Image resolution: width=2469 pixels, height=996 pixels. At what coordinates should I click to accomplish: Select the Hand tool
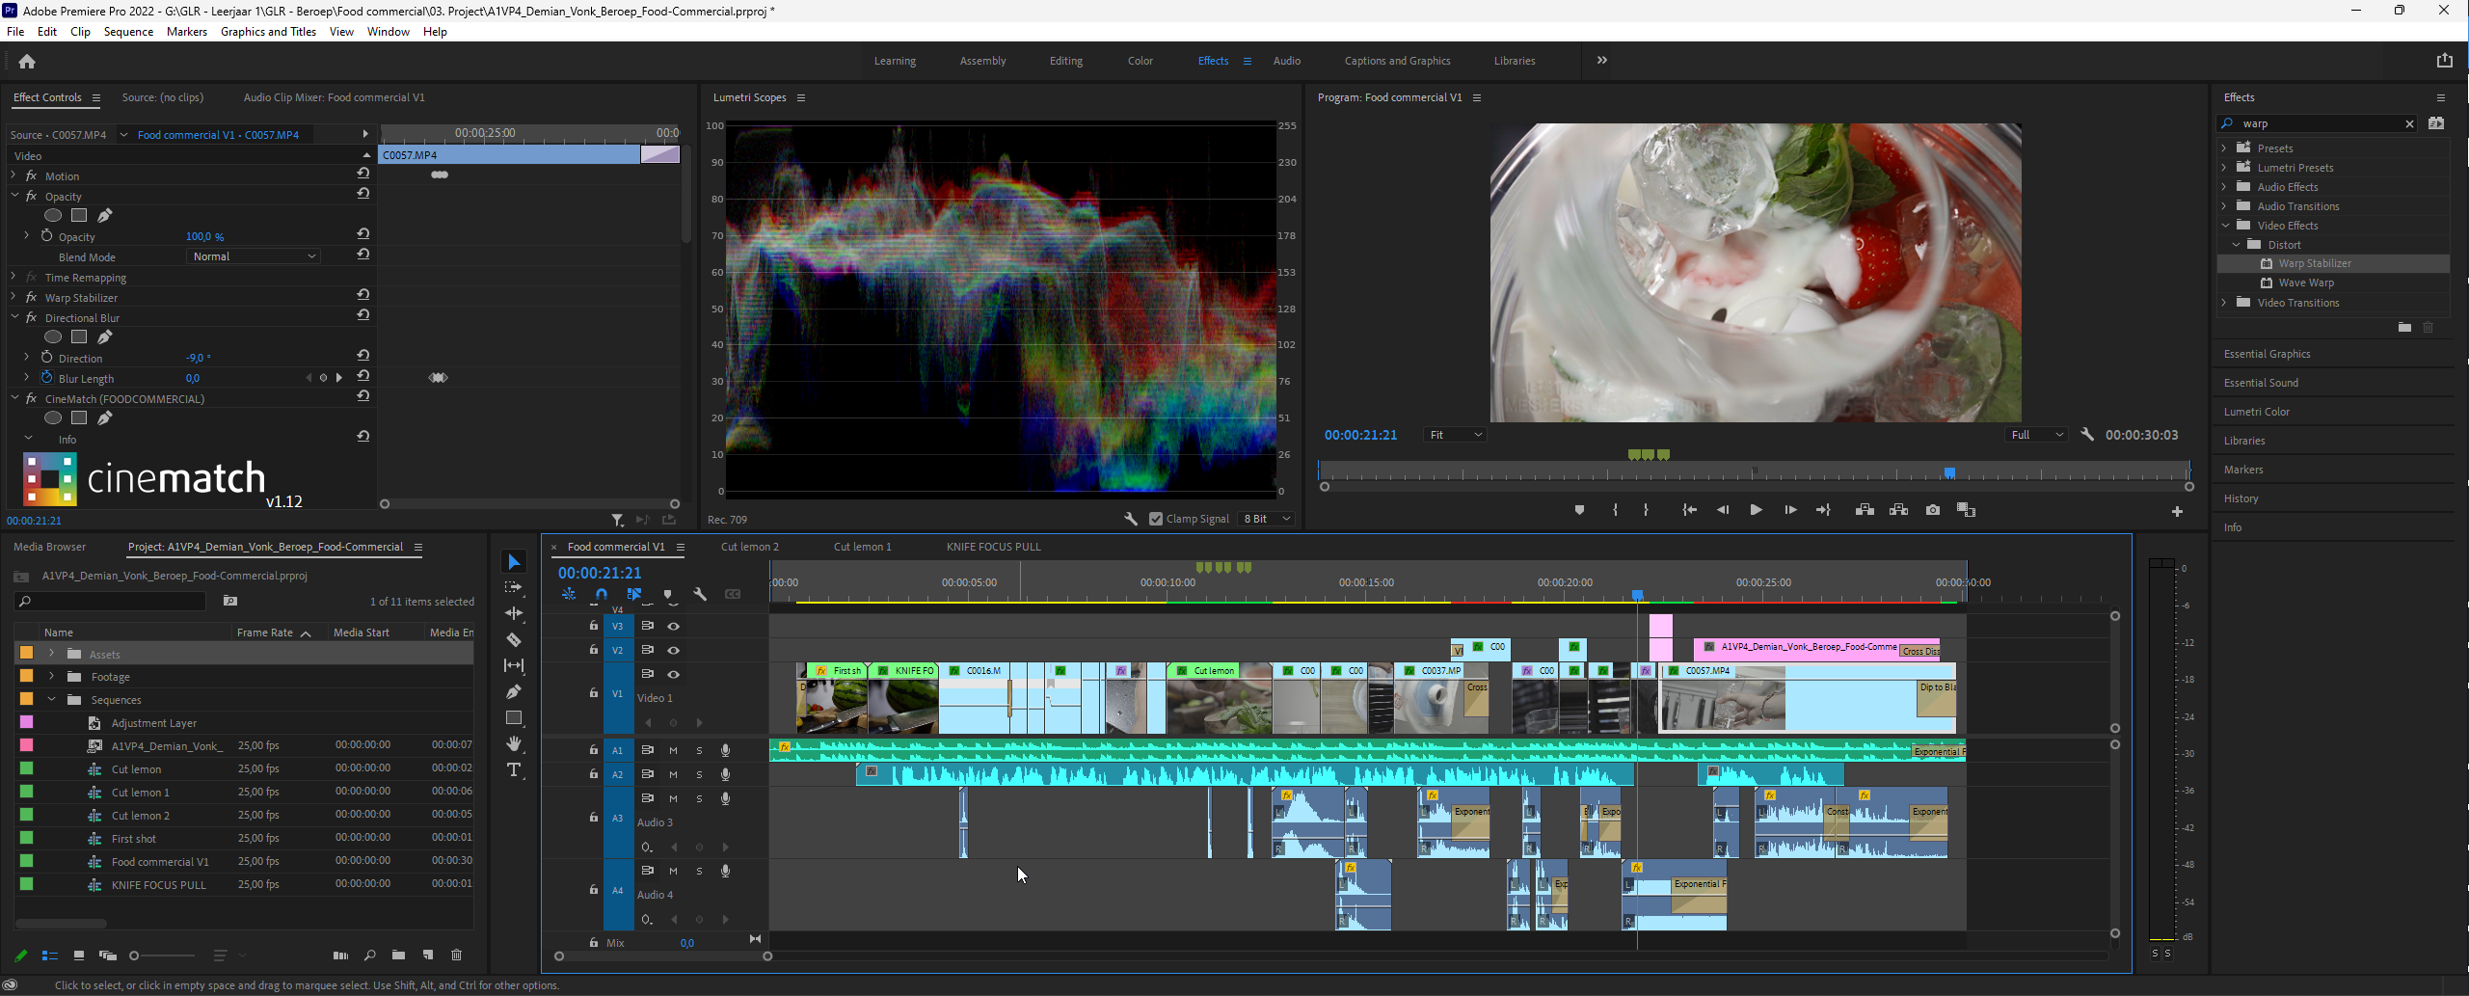(x=514, y=743)
